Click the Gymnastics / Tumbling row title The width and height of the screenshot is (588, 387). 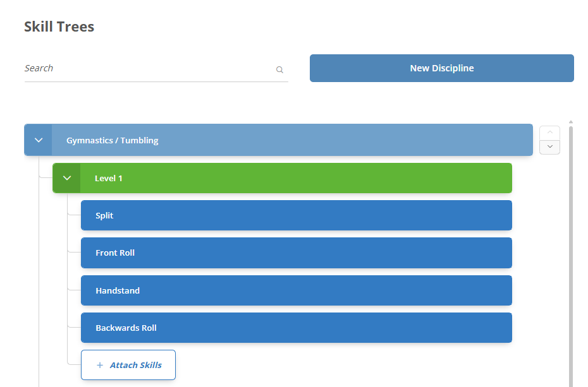(x=112, y=140)
